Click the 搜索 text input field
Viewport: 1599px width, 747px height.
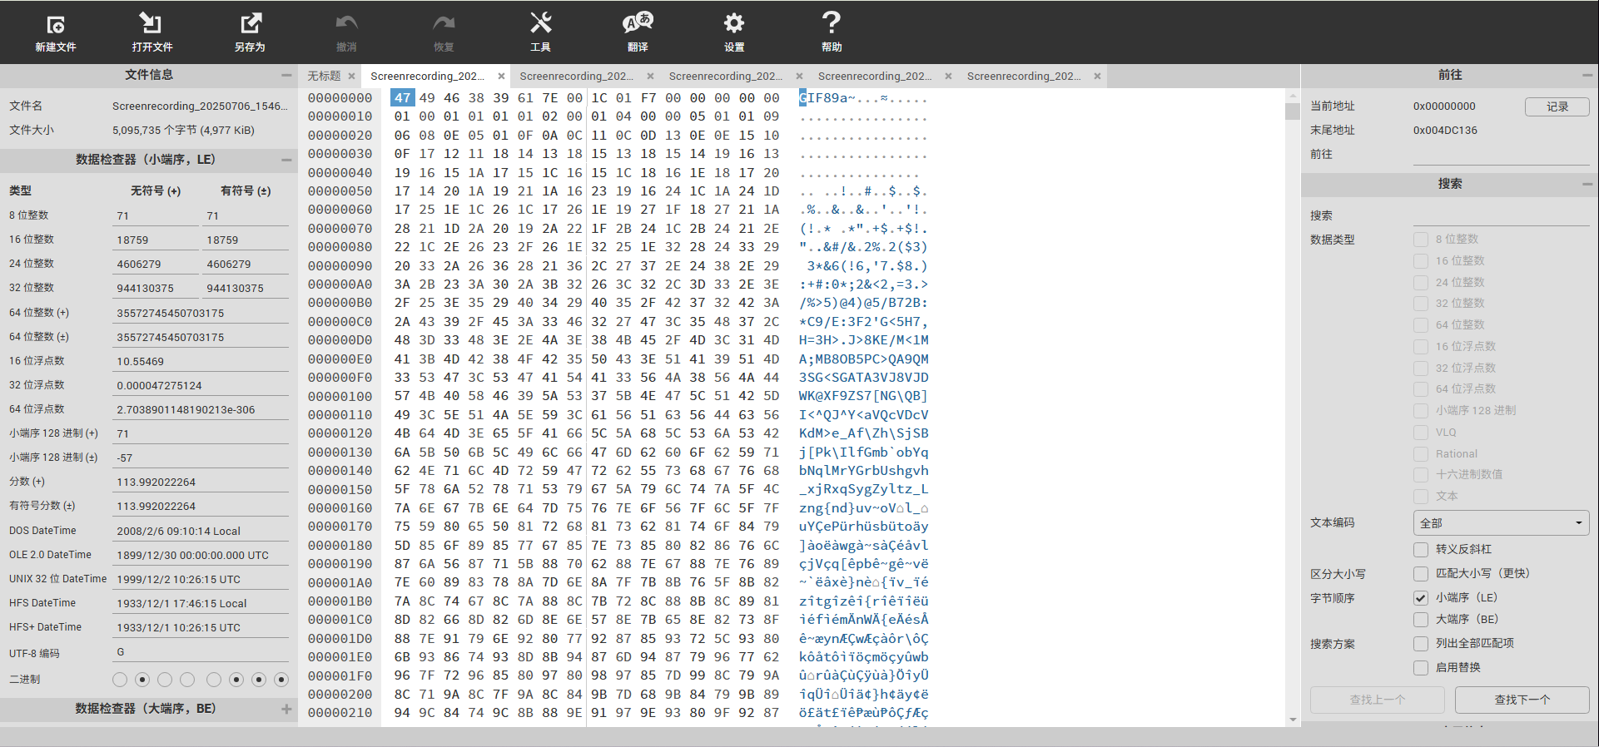tap(1501, 215)
